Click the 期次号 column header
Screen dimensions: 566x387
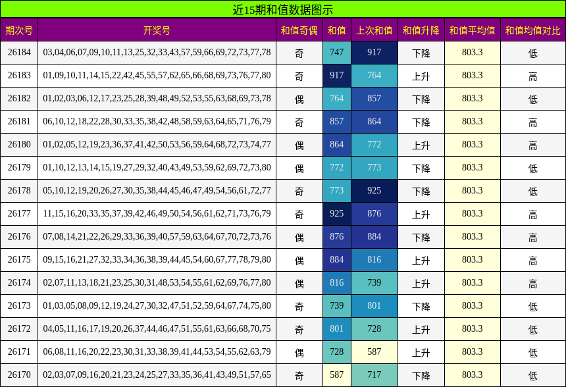coord(19,30)
